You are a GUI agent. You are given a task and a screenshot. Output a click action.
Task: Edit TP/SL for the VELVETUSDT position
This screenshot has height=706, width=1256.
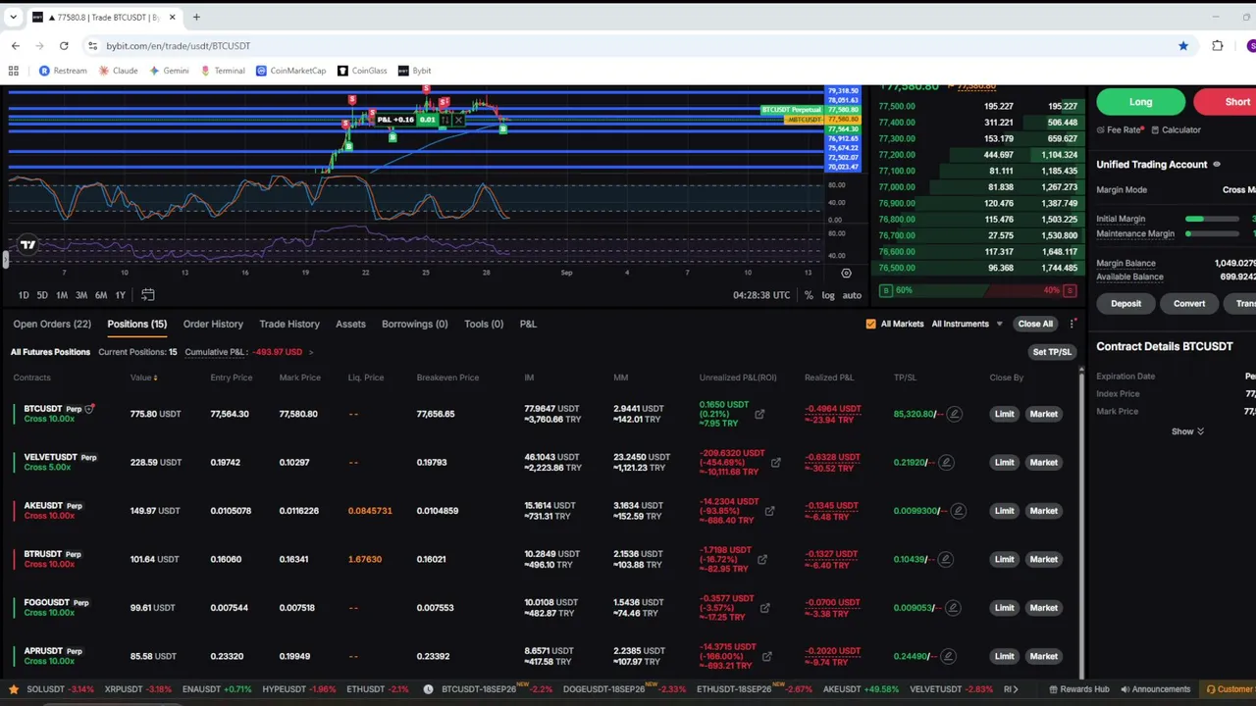tap(946, 462)
